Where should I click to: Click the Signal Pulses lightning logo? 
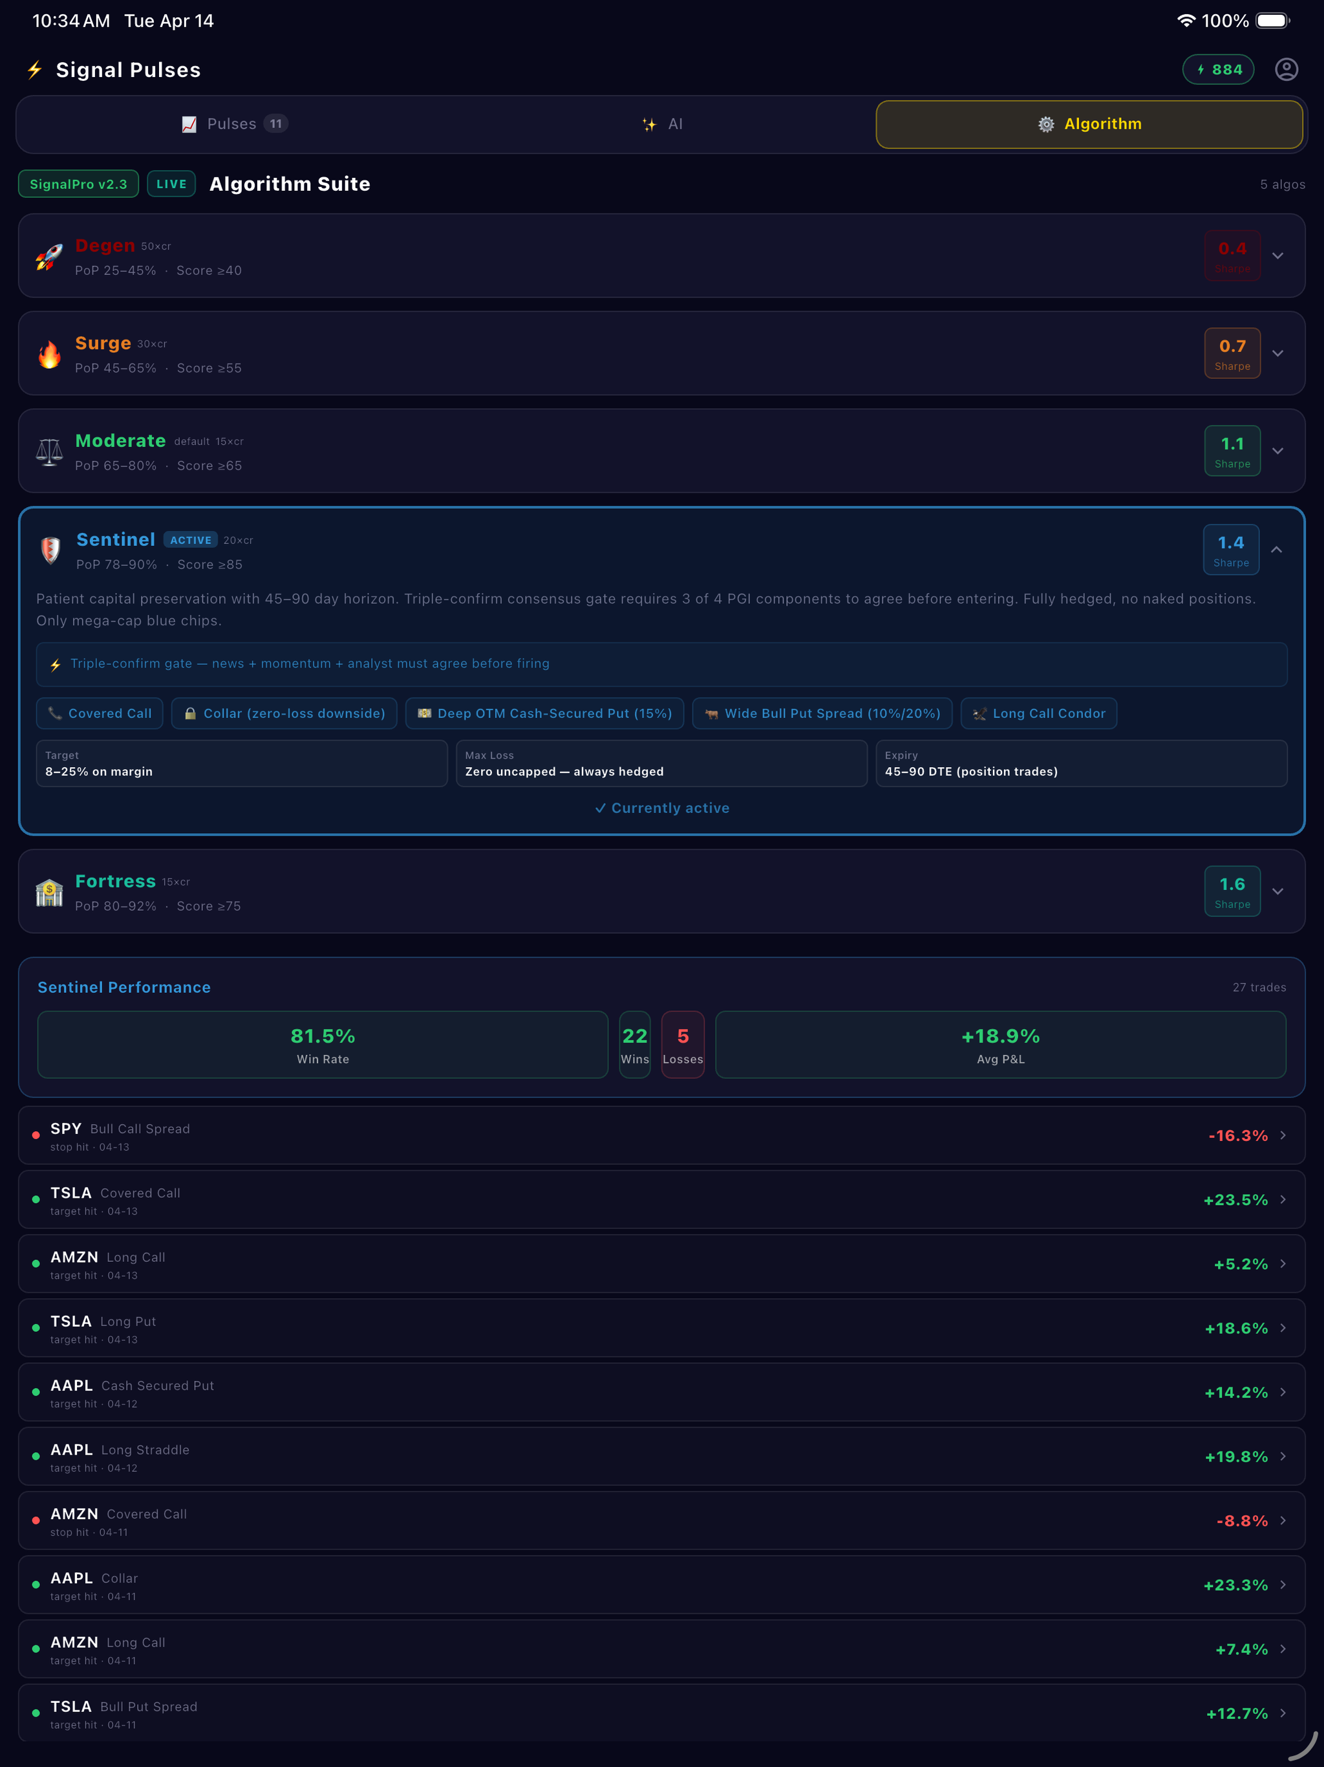[x=34, y=69]
